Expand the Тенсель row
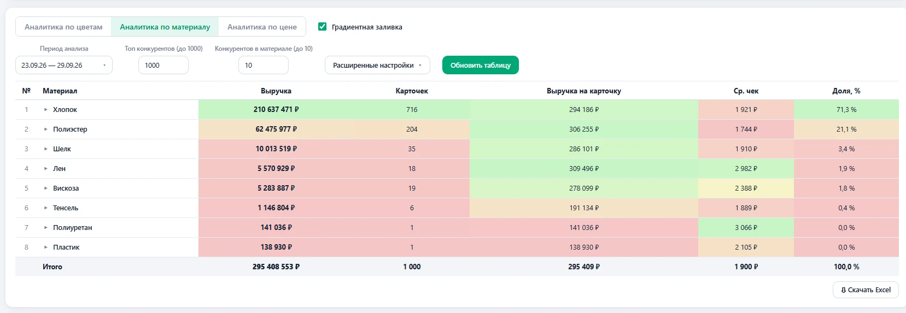906x313 pixels. click(x=46, y=208)
